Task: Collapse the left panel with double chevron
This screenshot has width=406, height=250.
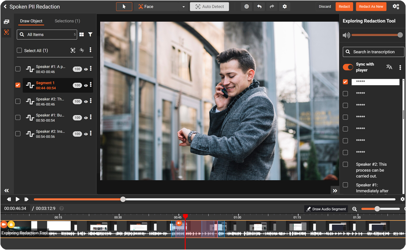Action: click(7, 190)
